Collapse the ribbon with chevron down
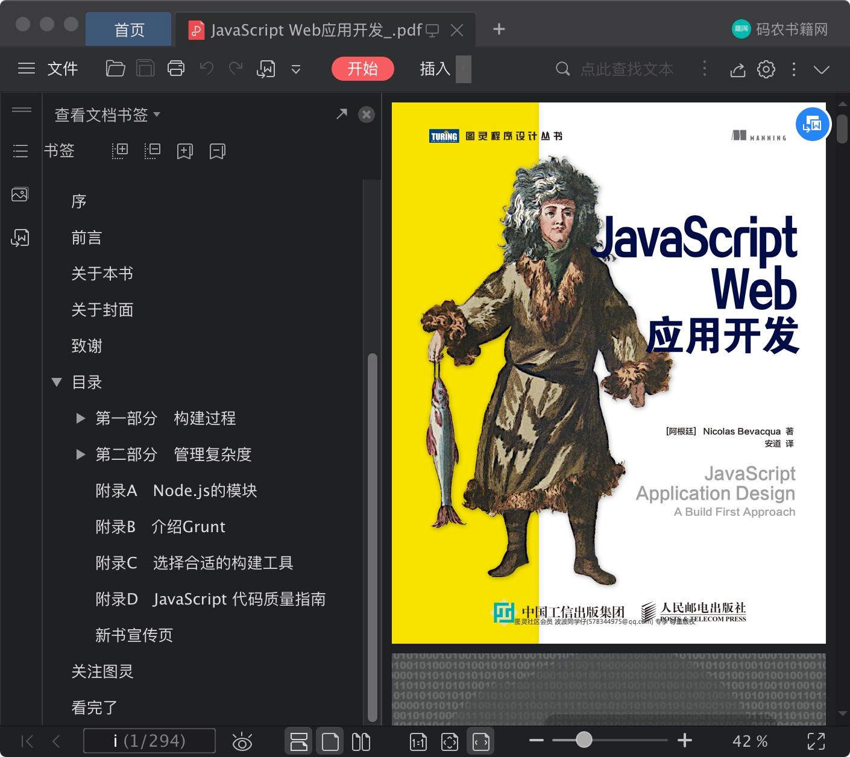The width and height of the screenshot is (850, 757). pos(822,69)
